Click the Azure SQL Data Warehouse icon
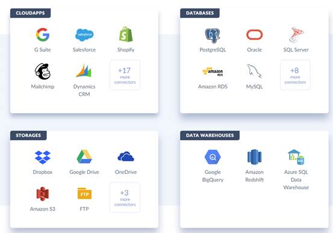 pyautogui.click(x=296, y=157)
